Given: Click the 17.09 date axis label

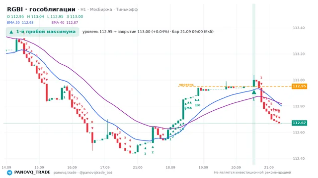Looking at the screenshot, I should click(105, 167).
